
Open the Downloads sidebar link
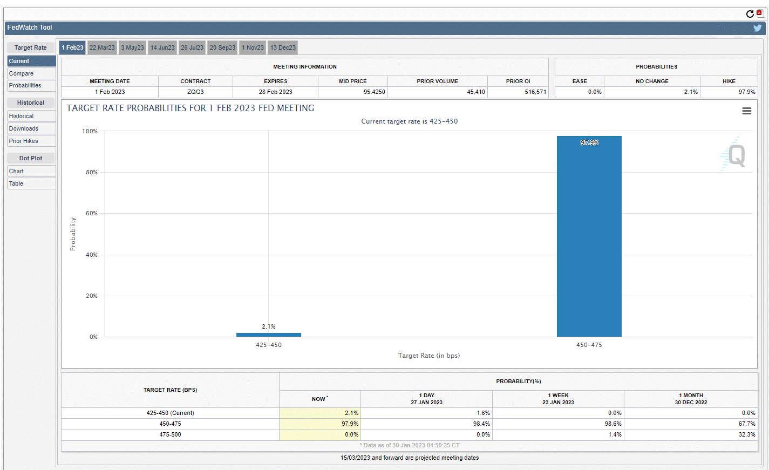[31, 128]
